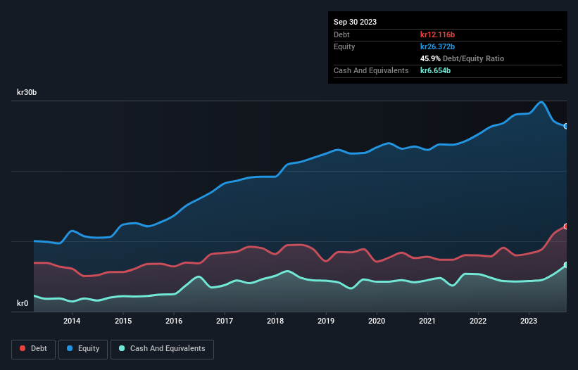Click the Sep 30 2023 tooltip date

tap(355, 22)
